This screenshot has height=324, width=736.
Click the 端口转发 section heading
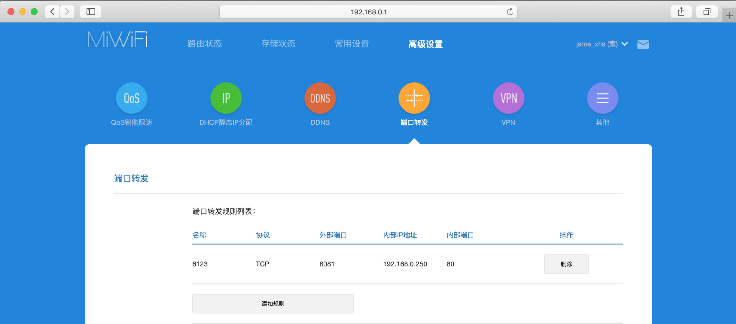(131, 178)
